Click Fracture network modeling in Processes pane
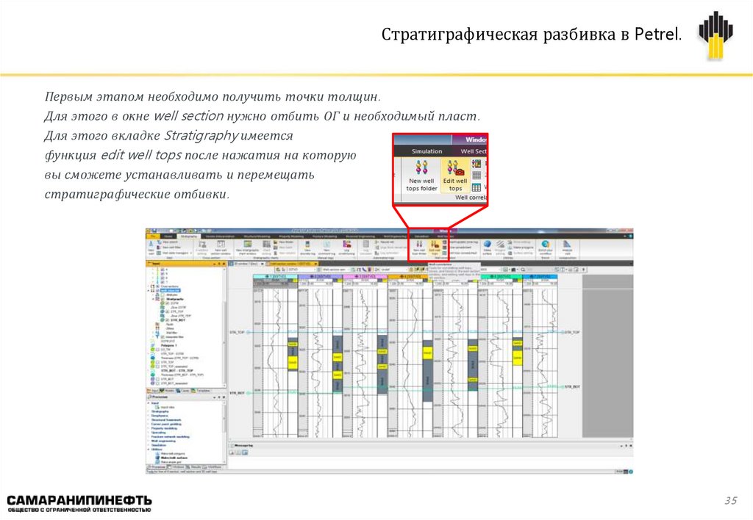 coord(171,436)
